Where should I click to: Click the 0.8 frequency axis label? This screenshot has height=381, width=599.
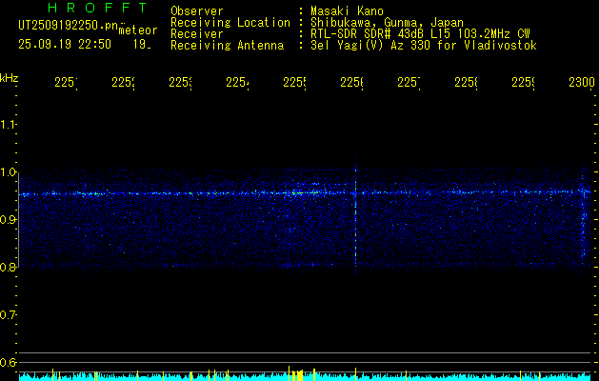click(8, 267)
